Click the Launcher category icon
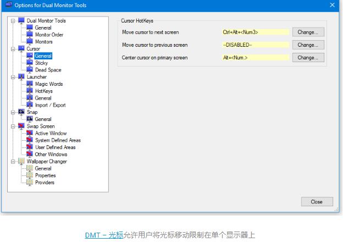 click(x=21, y=77)
